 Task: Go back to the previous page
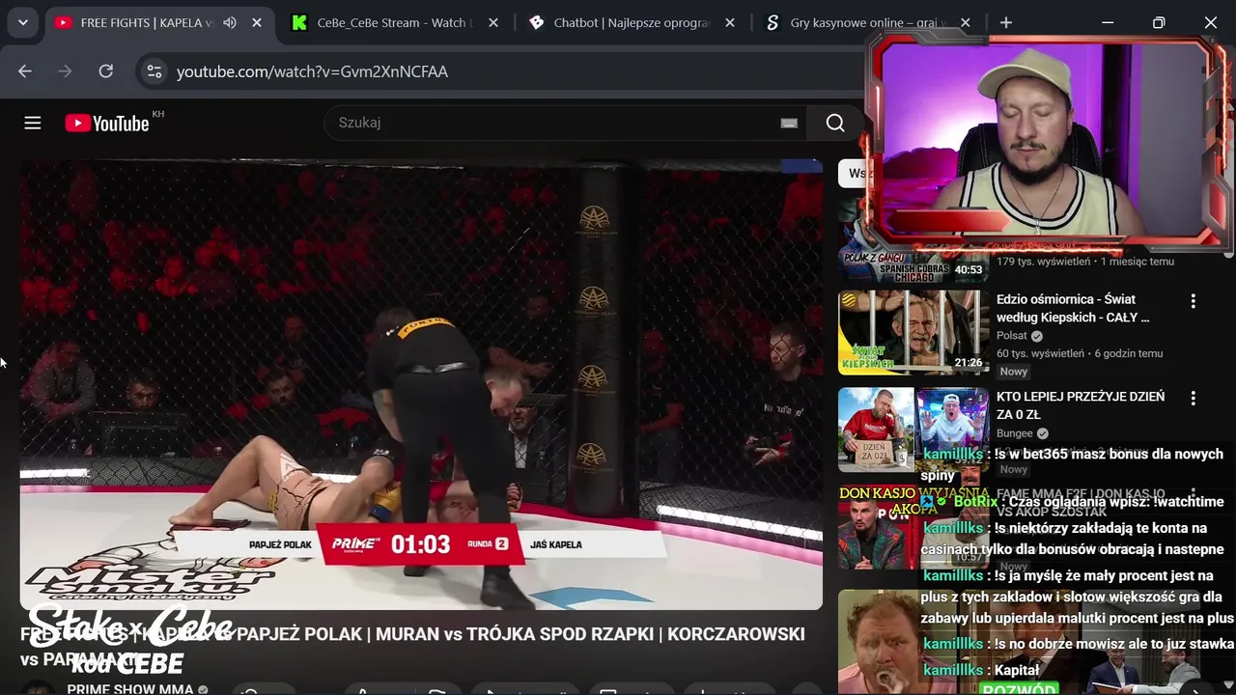(25, 71)
